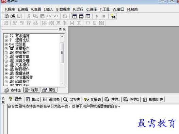The height and width of the screenshot is (134, 179).
Task: Click the Redo arrow icon
Action: (49, 16)
